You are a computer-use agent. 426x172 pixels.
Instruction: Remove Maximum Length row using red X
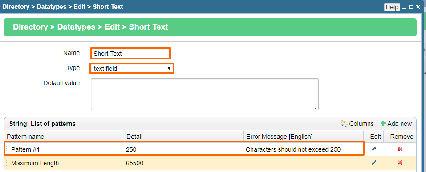(400, 163)
